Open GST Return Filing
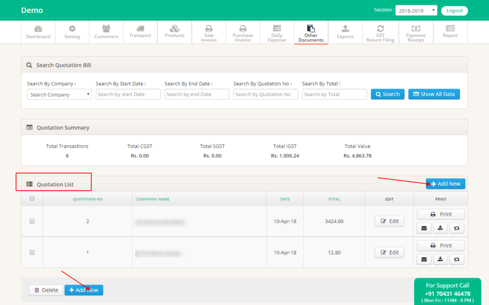 tap(380, 32)
